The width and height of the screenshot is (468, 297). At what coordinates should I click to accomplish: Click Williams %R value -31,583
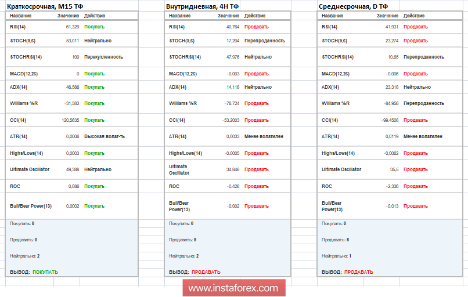(71, 103)
